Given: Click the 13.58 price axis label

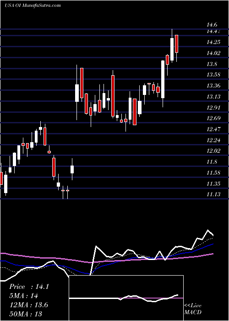Looking at the screenshot, I should click(x=213, y=74).
